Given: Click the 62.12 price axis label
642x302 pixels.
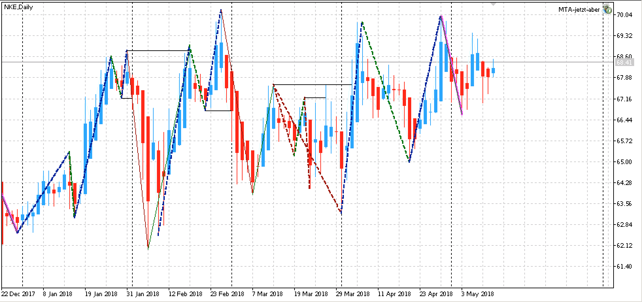Looking at the screenshot, I should (624, 245).
